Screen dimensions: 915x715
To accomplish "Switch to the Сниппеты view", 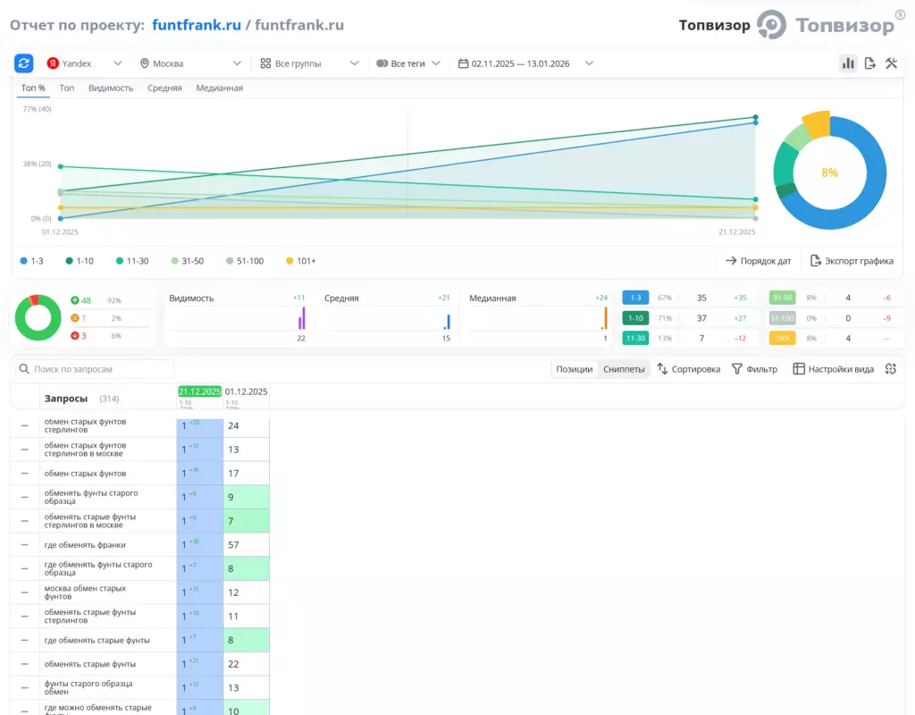I will tap(624, 369).
